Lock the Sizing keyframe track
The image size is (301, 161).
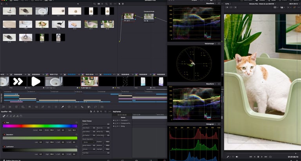point(116,126)
